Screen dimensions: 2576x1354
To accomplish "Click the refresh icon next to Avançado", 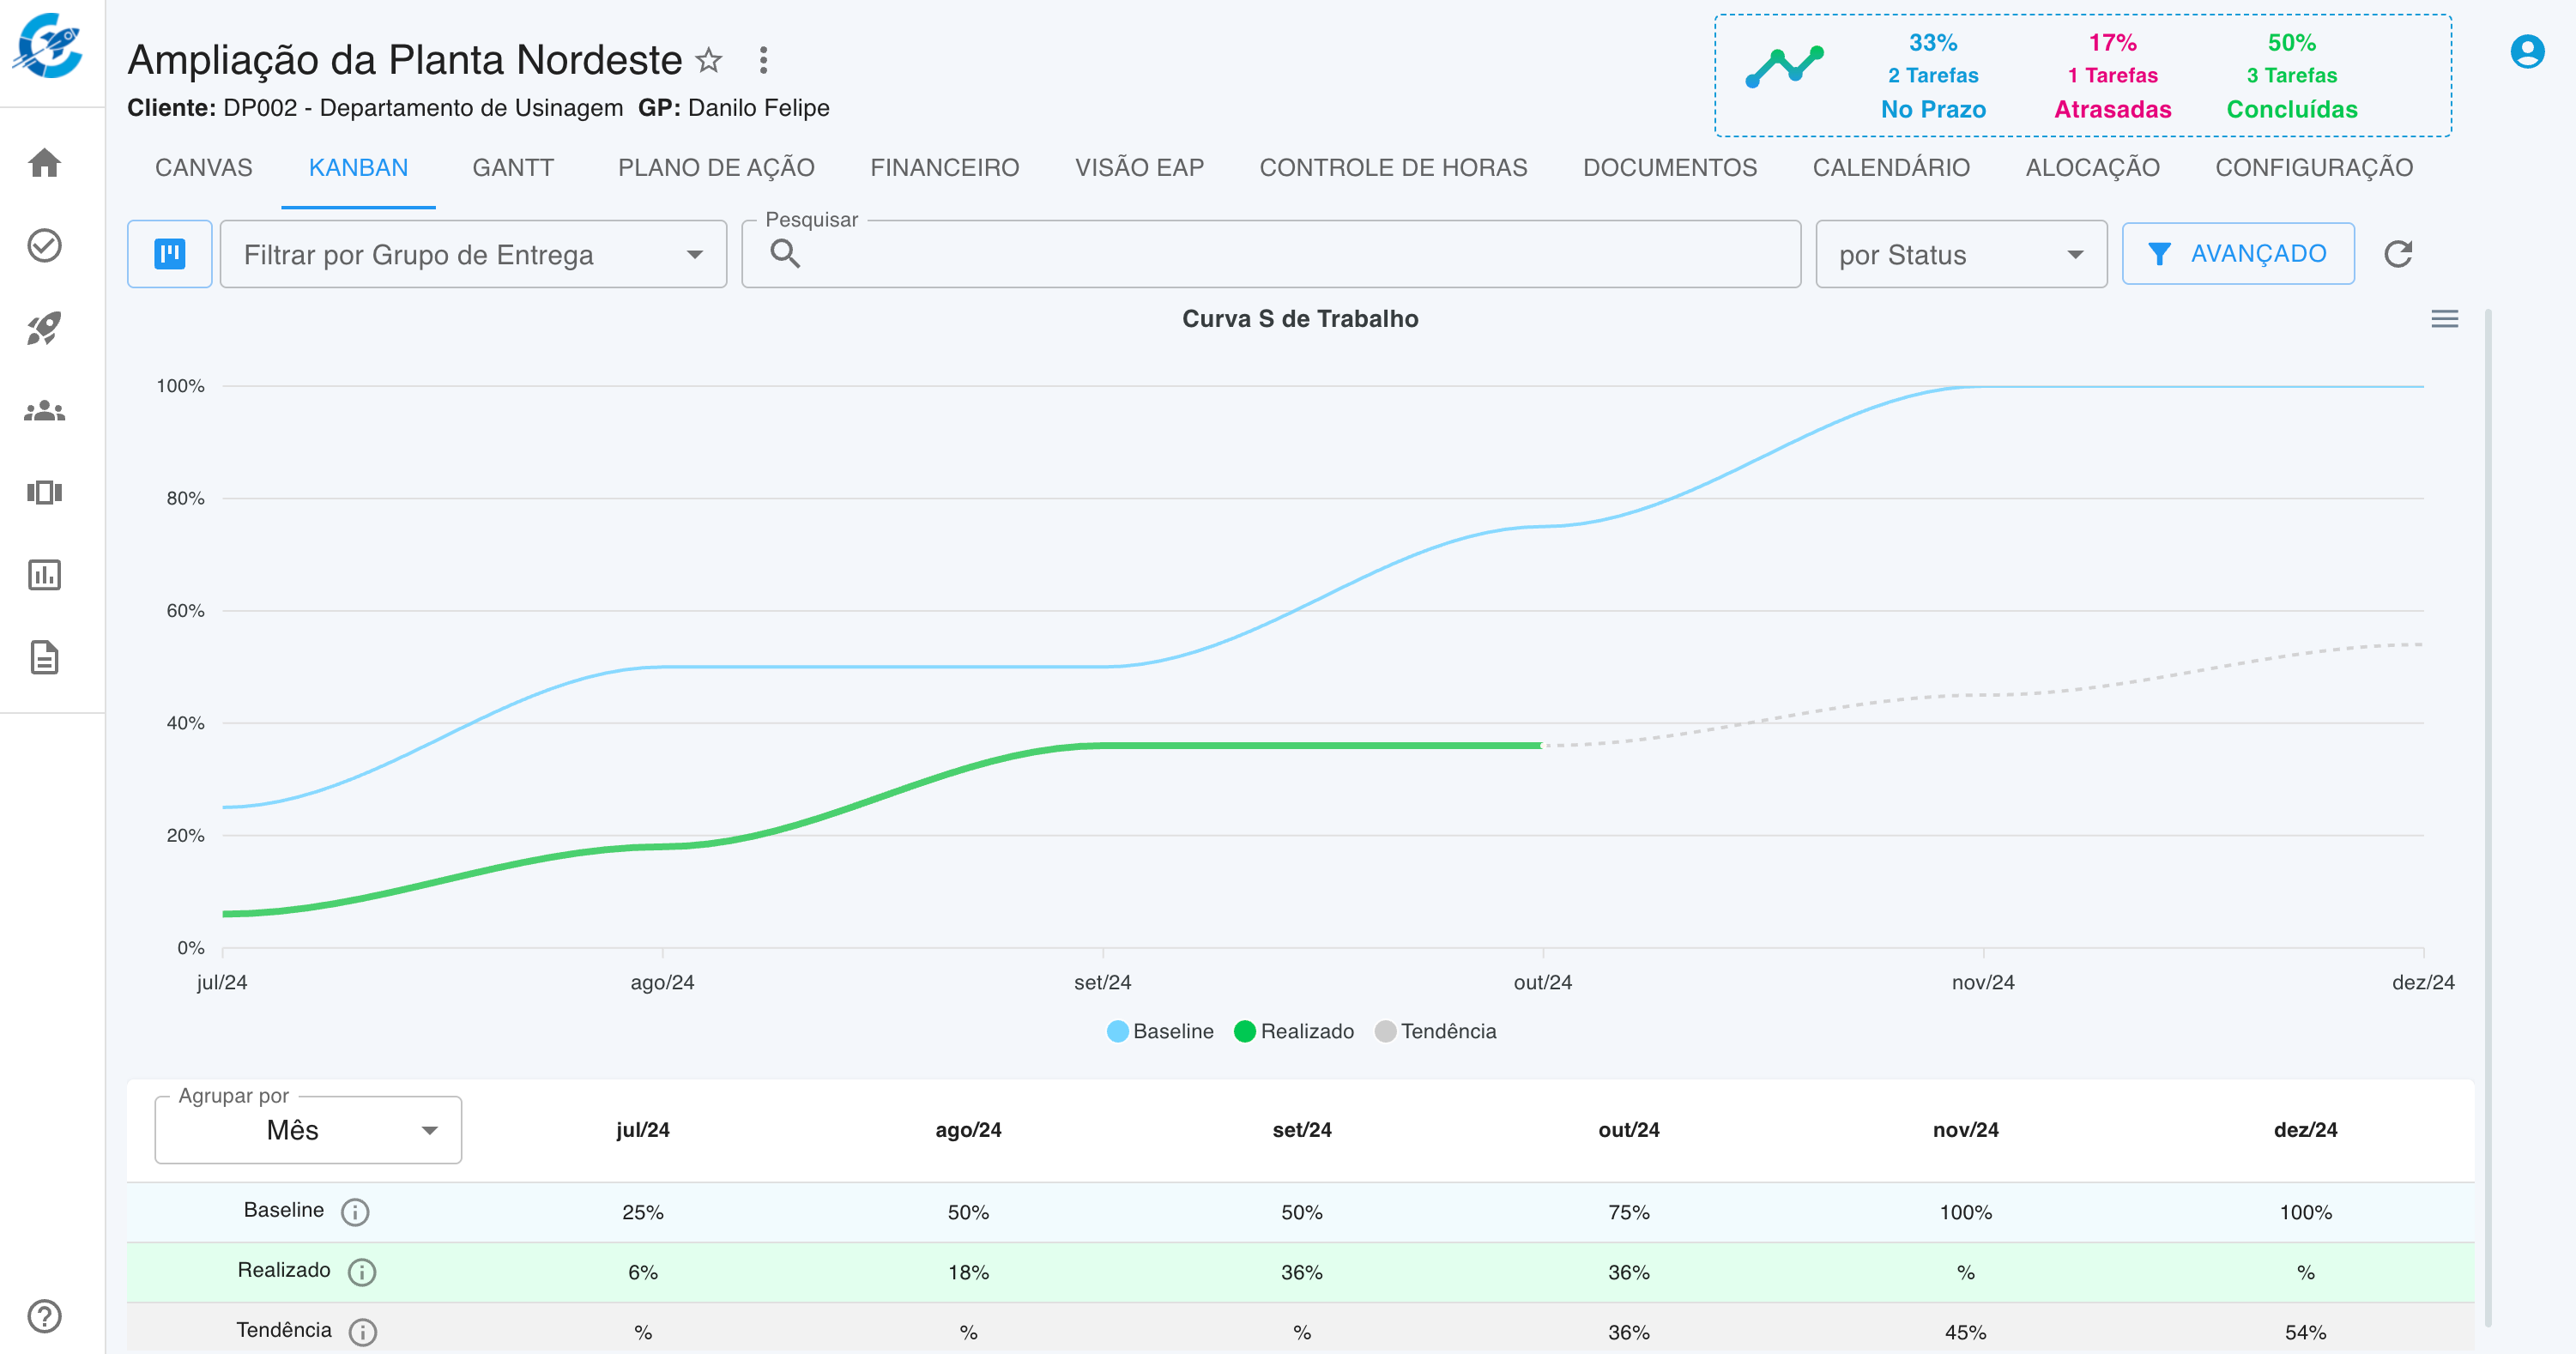I will 2398,254.
